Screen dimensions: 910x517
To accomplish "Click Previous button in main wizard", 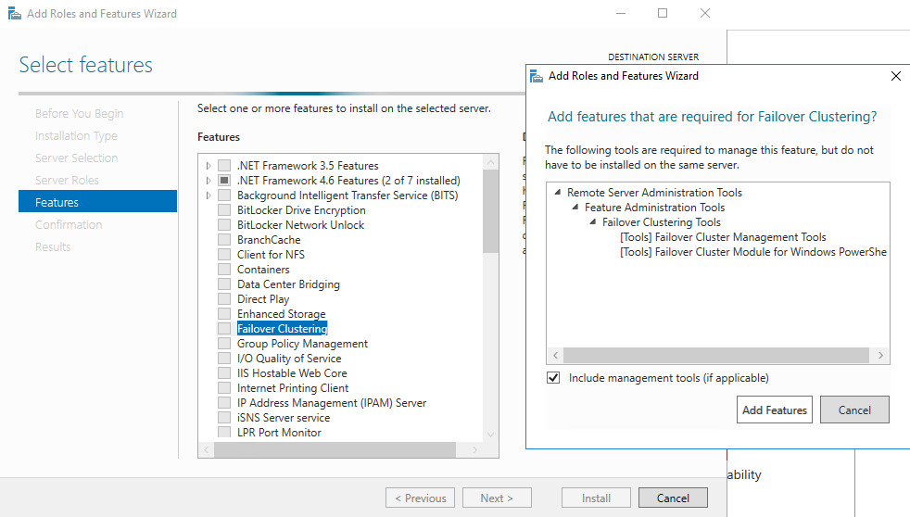I will click(x=420, y=498).
